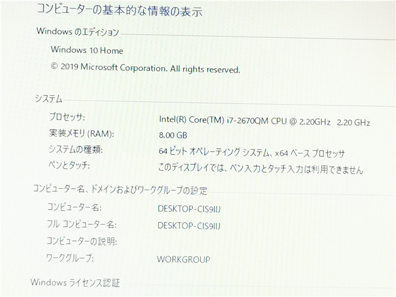The height and width of the screenshot is (297, 396).
Task: Click the システムの種類 label
Action: tap(76, 149)
